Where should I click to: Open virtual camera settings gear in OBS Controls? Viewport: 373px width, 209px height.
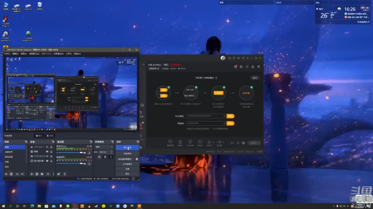137,159
